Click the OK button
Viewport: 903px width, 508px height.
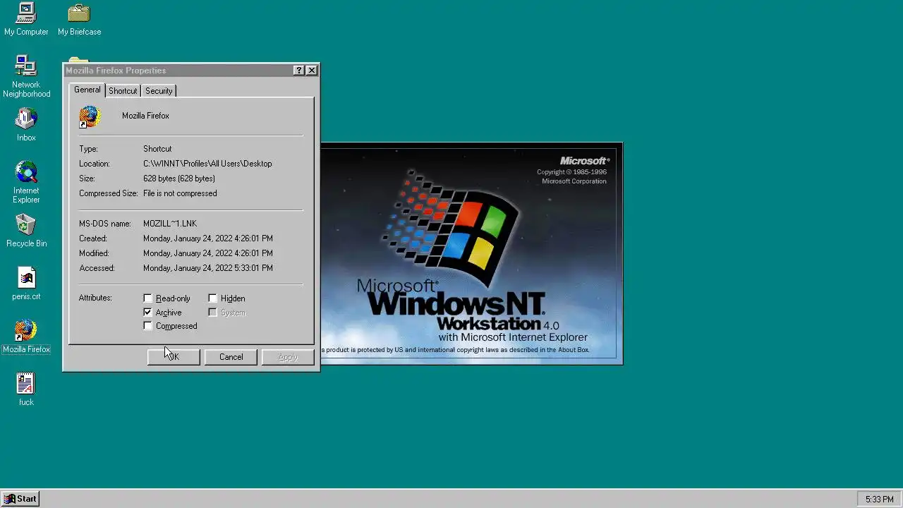tap(174, 357)
